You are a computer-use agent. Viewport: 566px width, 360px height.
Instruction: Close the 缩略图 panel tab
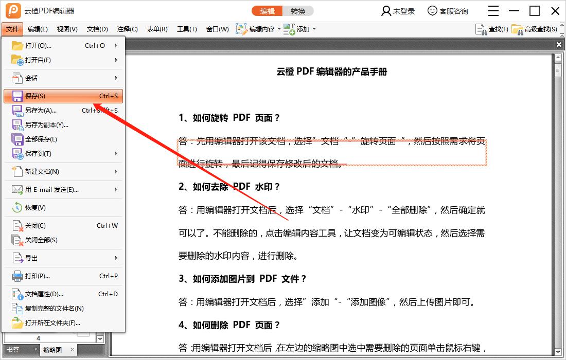point(73,349)
